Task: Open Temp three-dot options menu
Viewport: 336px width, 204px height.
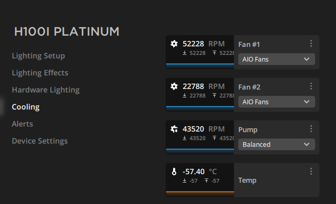Action: pos(311,172)
